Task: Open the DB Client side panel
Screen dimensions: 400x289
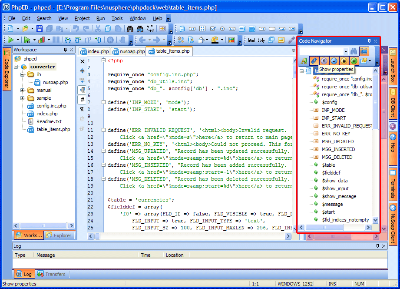Action: [x=393, y=104]
